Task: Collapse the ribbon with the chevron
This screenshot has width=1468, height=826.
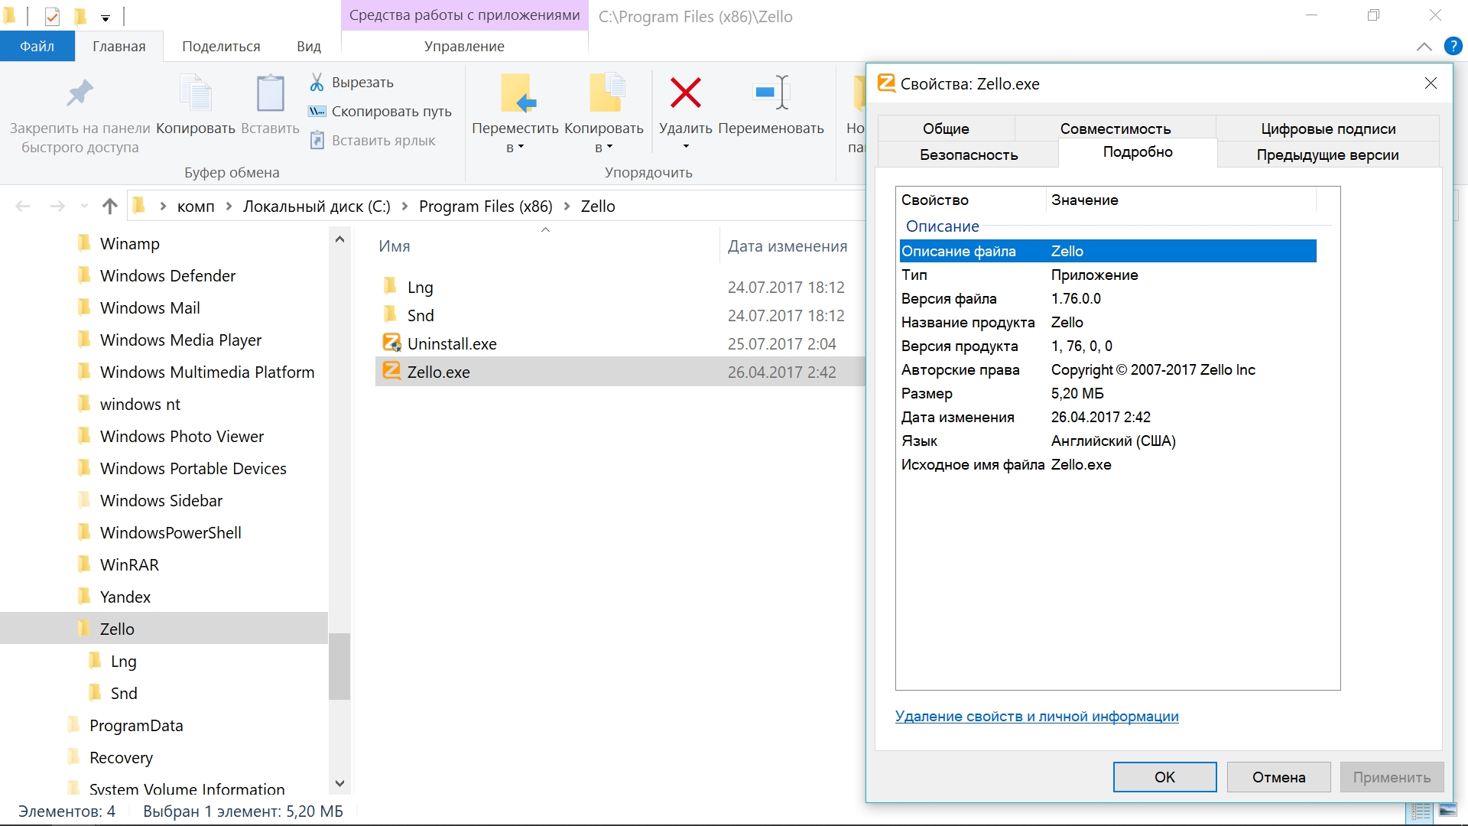Action: click(x=1424, y=47)
